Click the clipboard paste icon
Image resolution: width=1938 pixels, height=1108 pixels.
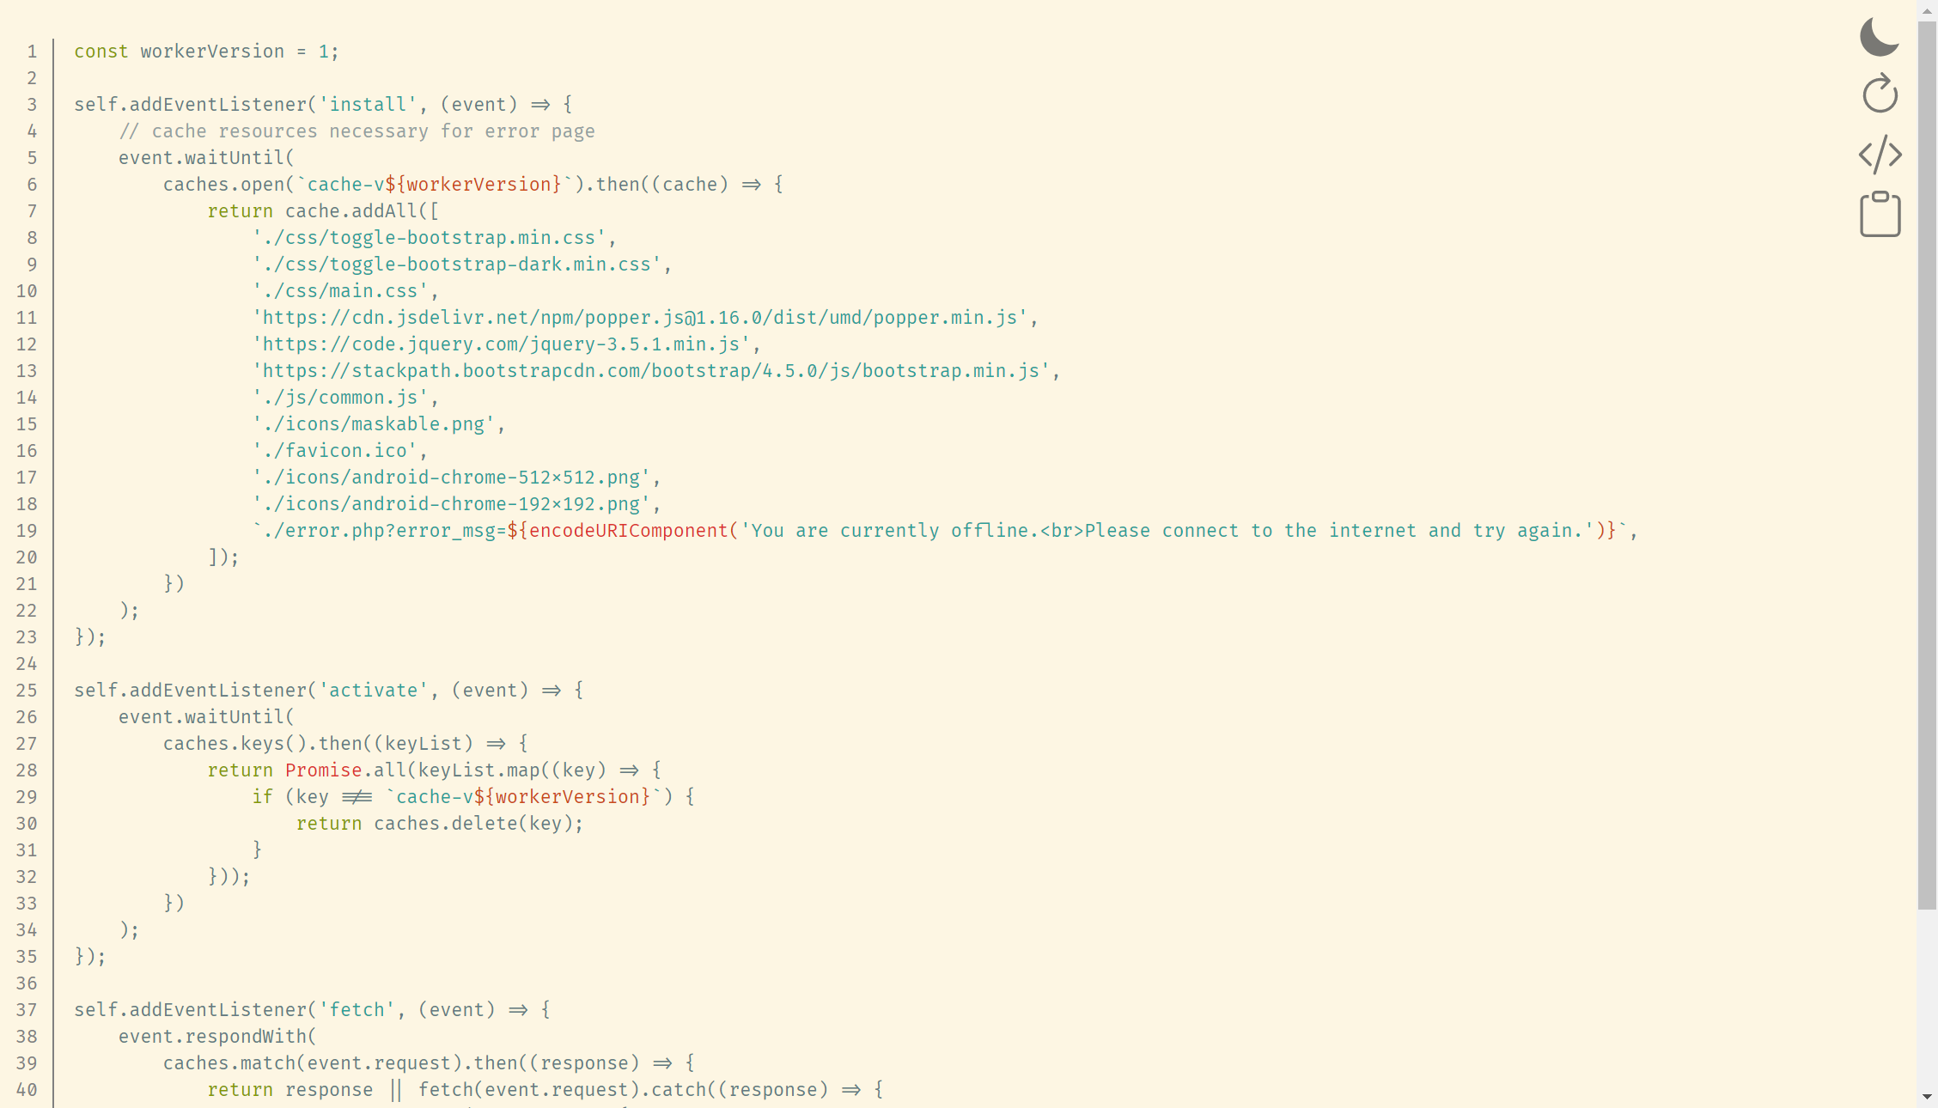pyautogui.click(x=1880, y=214)
